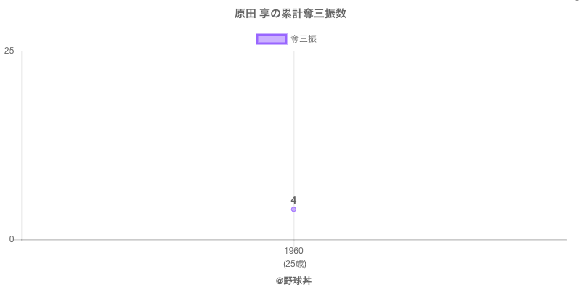Select the x-axis label 1960

pos(293,251)
